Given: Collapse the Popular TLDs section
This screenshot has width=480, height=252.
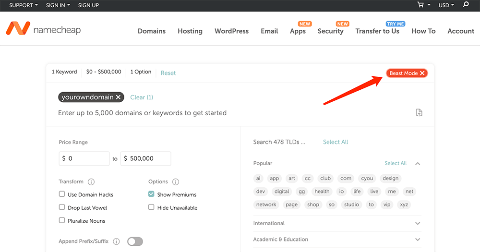Looking at the screenshot, I should point(418,164).
